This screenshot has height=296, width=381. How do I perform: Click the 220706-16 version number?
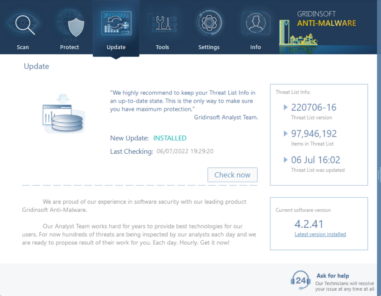[x=314, y=107]
